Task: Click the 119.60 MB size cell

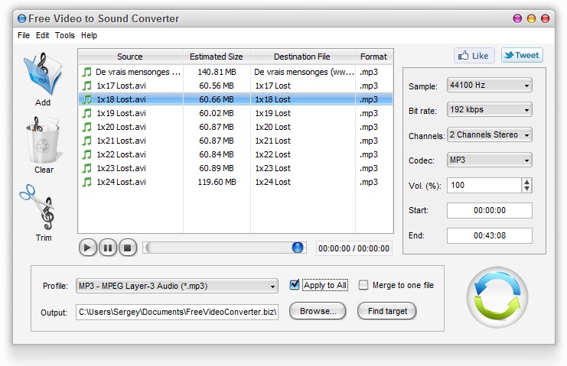Action: click(217, 182)
